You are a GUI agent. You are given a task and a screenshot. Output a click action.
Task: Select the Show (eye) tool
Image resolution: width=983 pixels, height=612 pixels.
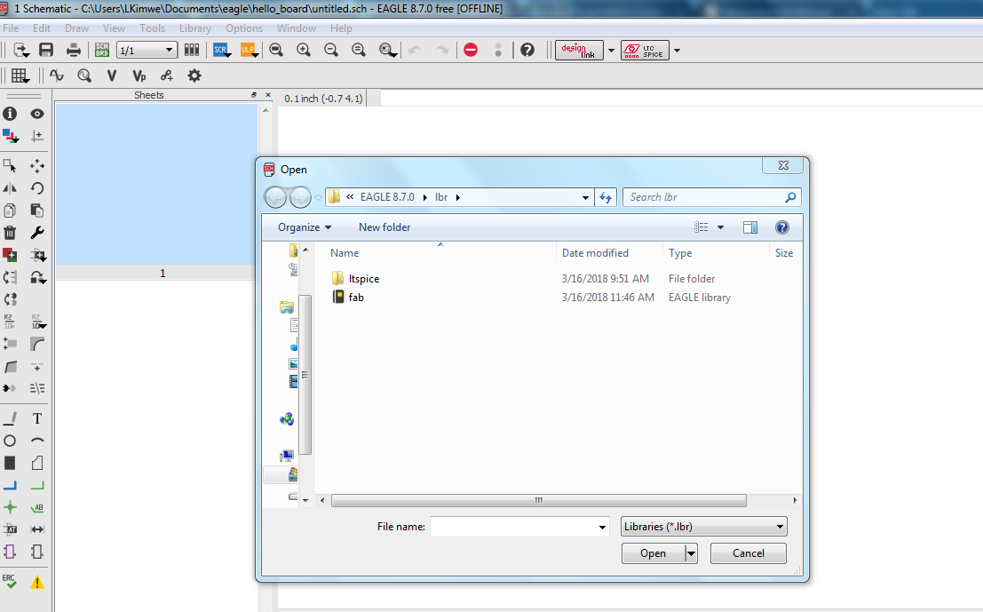[37, 114]
